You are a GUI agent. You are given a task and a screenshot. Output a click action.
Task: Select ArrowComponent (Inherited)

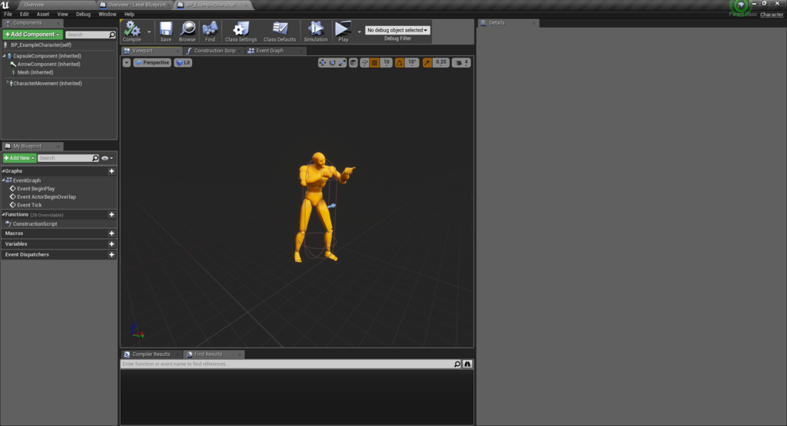(x=48, y=64)
